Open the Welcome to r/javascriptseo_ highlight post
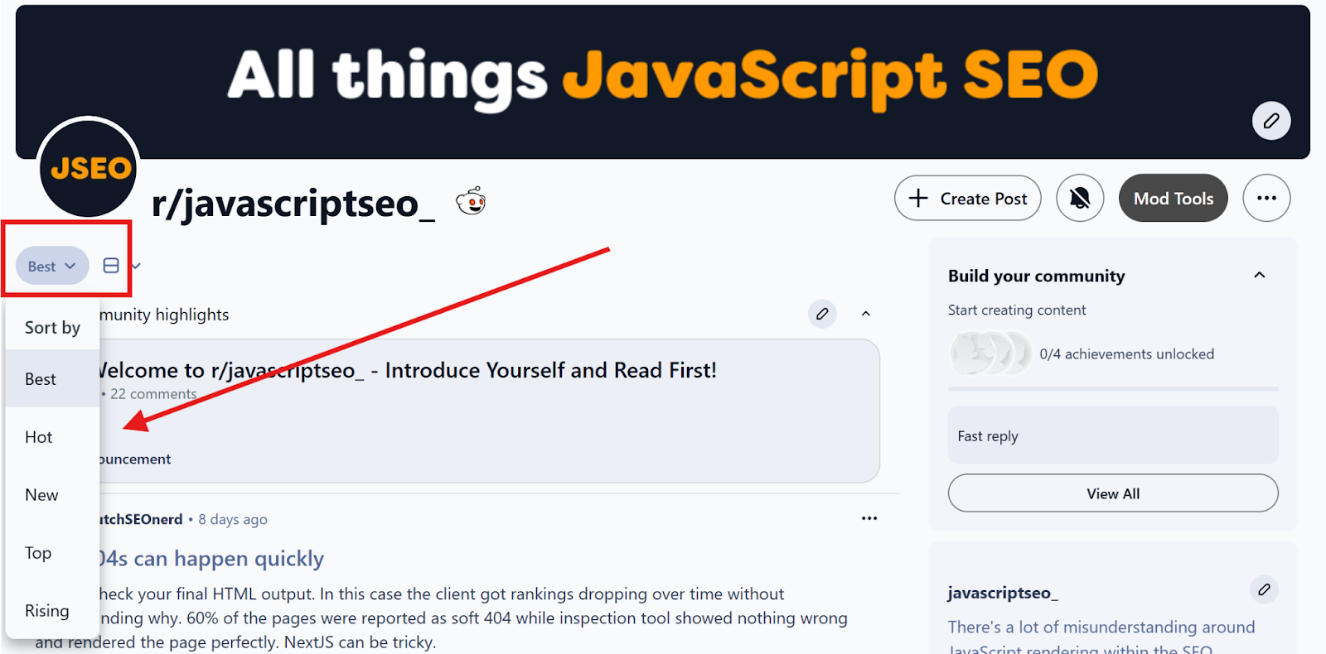This screenshot has width=1326, height=654. [x=406, y=370]
